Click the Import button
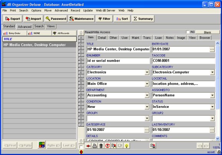 click(x=33, y=19)
